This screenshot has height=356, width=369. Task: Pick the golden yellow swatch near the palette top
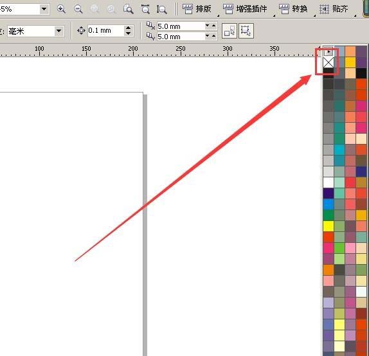pyautogui.click(x=350, y=62)
